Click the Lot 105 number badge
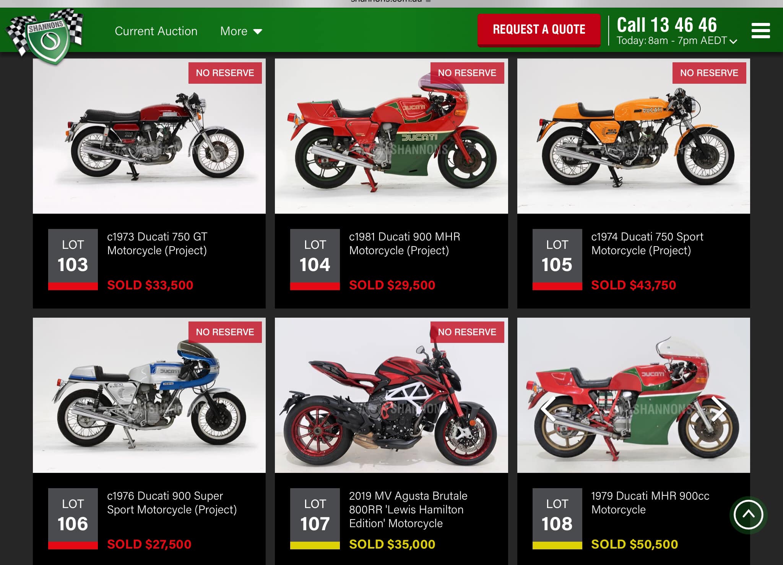This screenshot has width=783, height=565. tap(557, 260)
